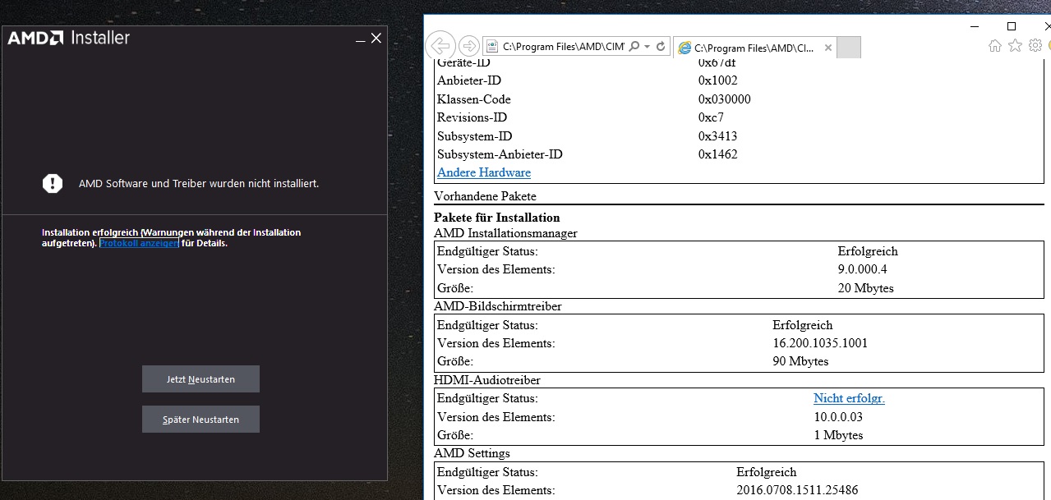Open the Nicht erfolgr. status link

tap(849, 398)
